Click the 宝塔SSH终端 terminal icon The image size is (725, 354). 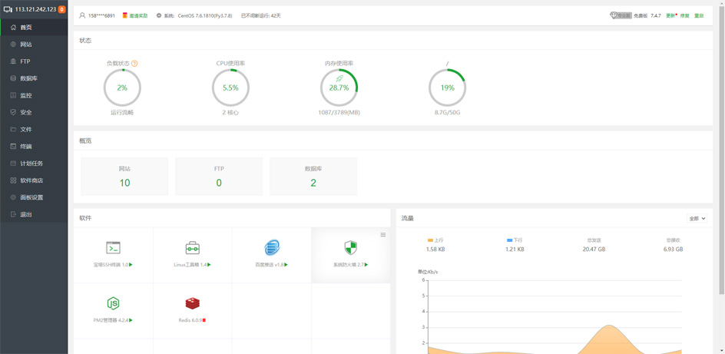114,248
